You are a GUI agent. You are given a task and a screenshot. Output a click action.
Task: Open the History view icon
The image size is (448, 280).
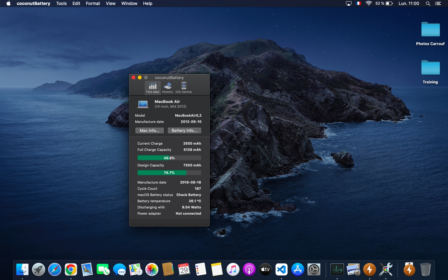click(167, 88)
